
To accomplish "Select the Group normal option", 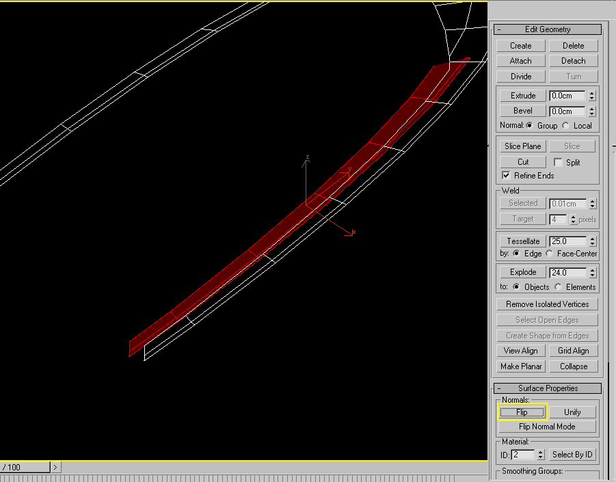I will click(x=530, y=126).
